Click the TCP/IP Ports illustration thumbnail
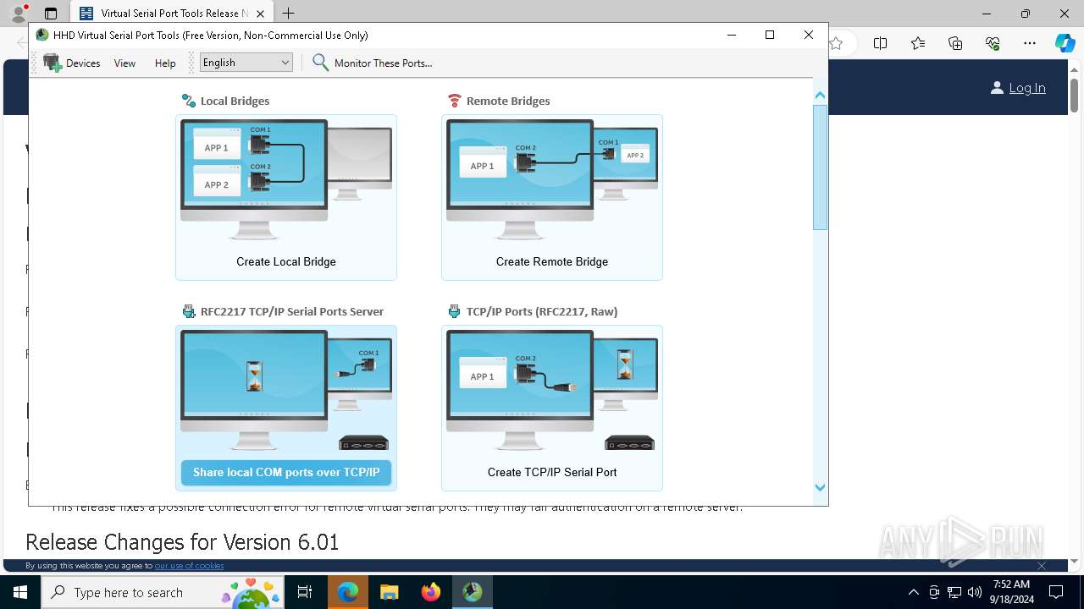 coord(552,391)
